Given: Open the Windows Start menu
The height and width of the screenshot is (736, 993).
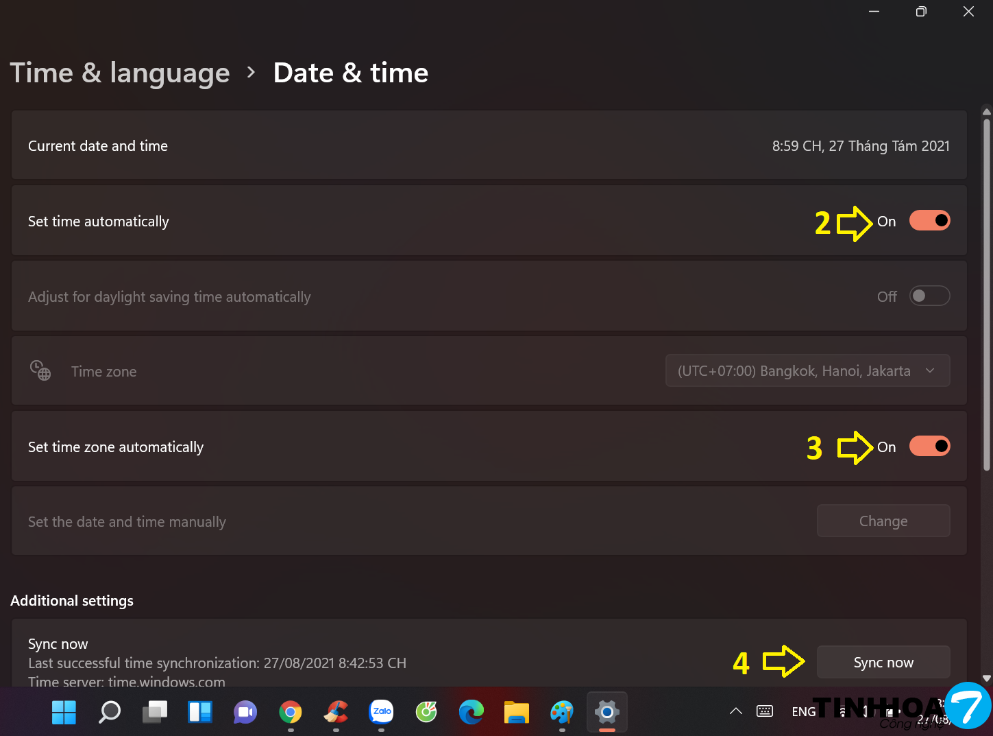Looking at the screenshot, I should click(x=64, y=712).
